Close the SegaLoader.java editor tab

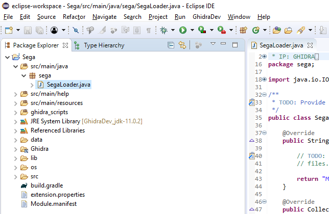click(x=310, y=45)
